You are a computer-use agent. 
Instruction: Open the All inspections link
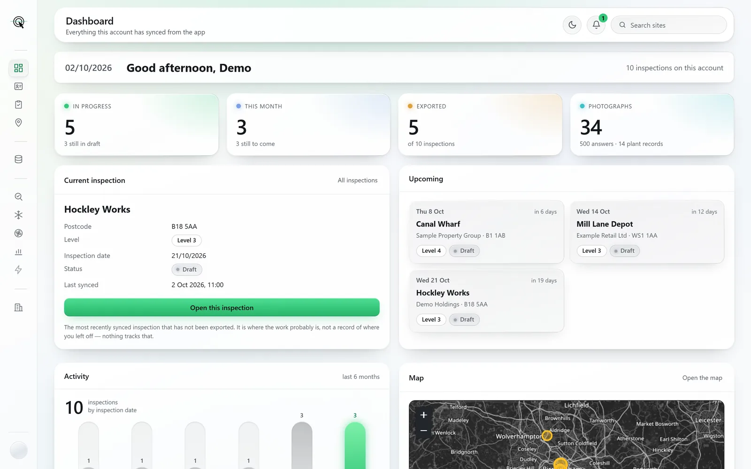click(x=357, y=180)
